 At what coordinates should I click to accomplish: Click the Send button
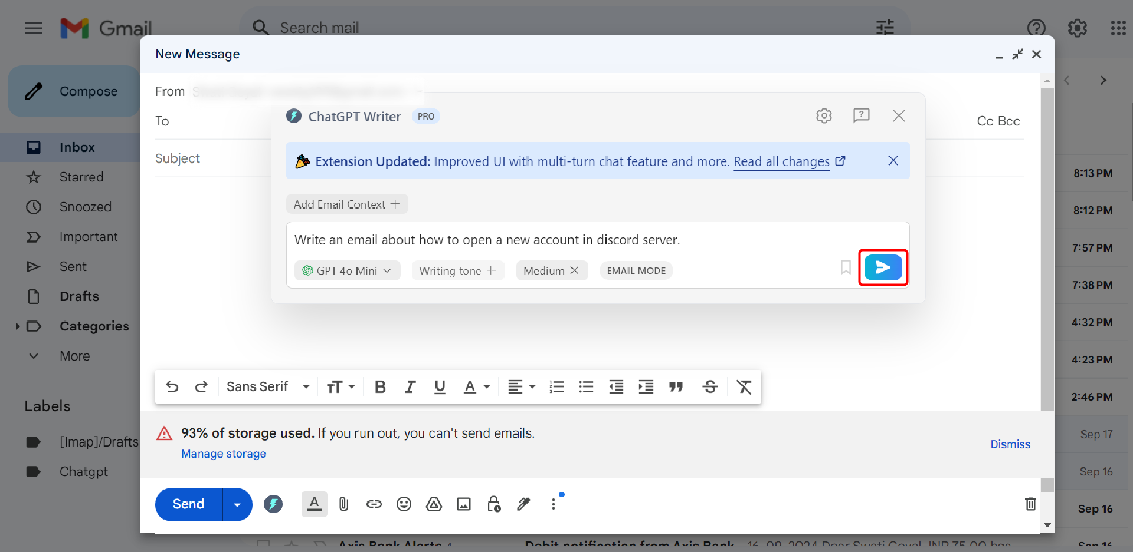tap(188, 504)
